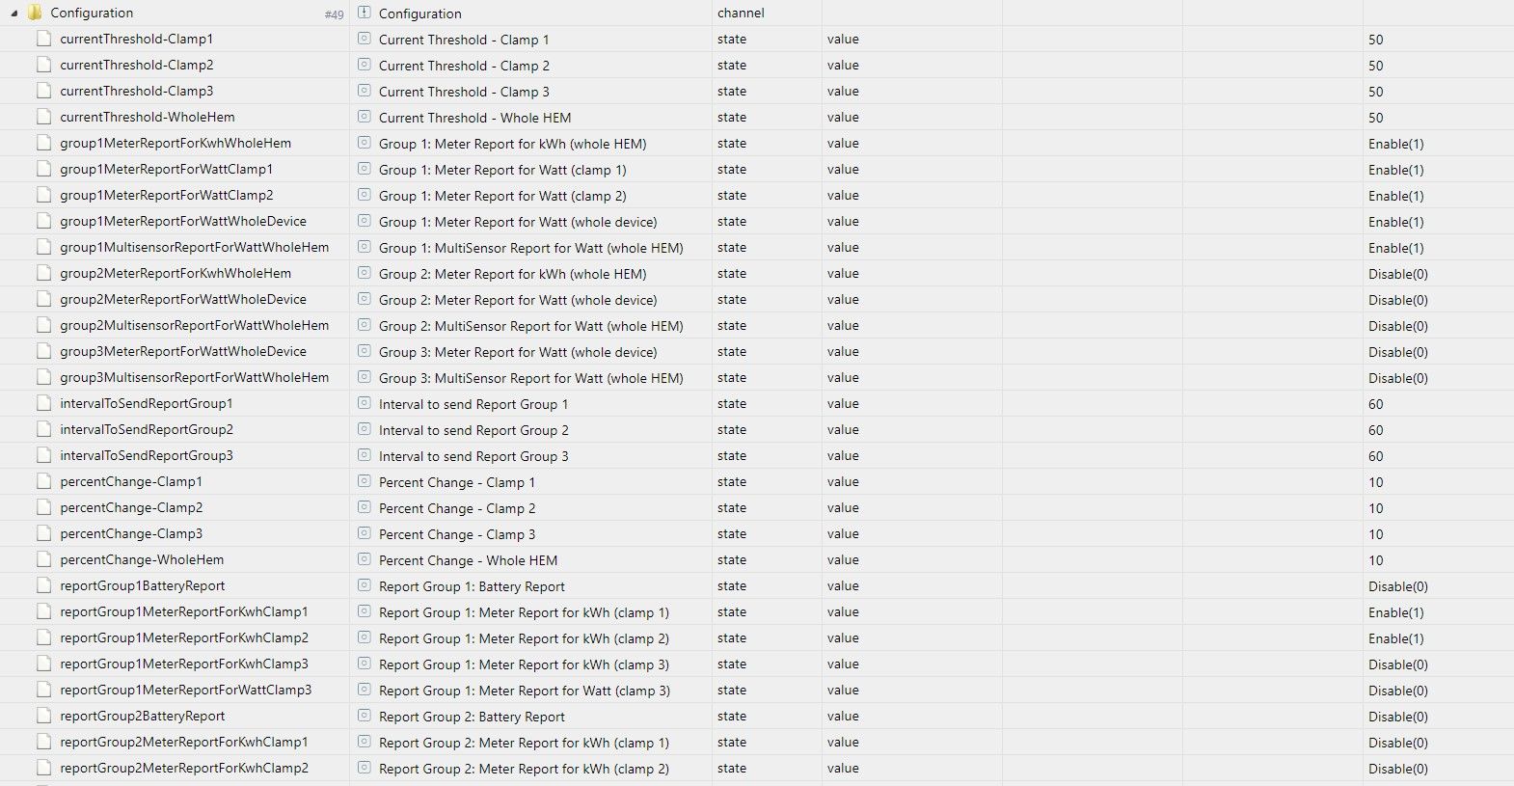This screenshot has height=786, width=1514.
Task: Click Disable(0) for Group 3 MultiSensor Report
Action: (x=1398, y=378)
